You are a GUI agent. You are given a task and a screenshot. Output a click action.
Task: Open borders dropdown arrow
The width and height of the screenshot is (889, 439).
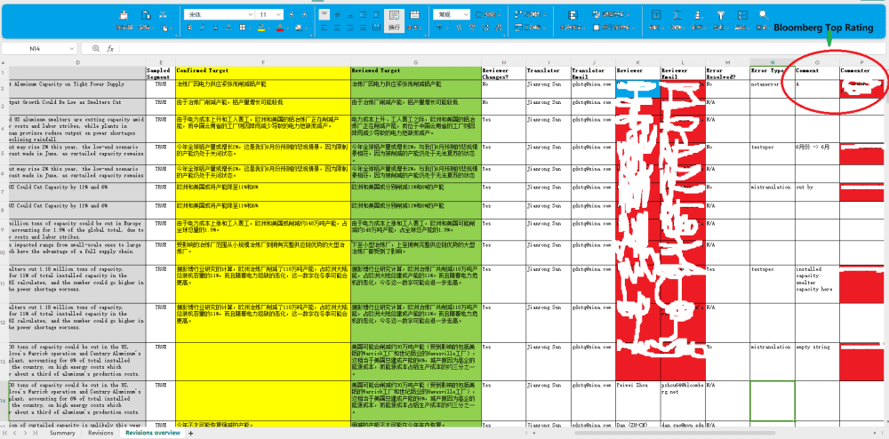coord(250,28)
